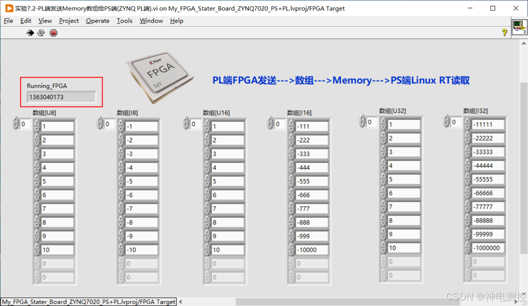Click the 数组[U8] index stepper
This screenshot has height=306, width=528.
tap(16, 123)
